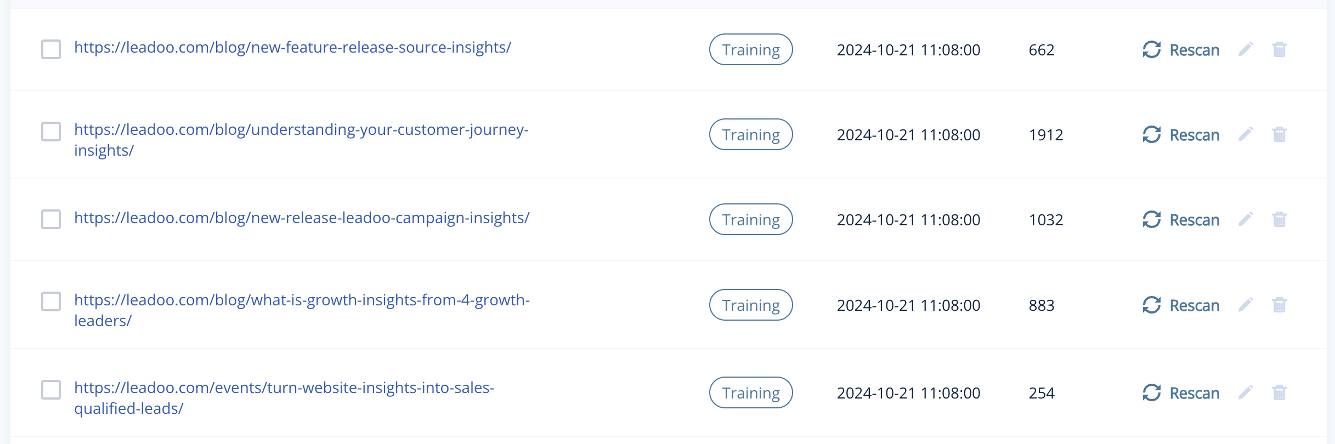Click the Rescan refresh icon for what-is-growth-insights row

pos(1152,305)
